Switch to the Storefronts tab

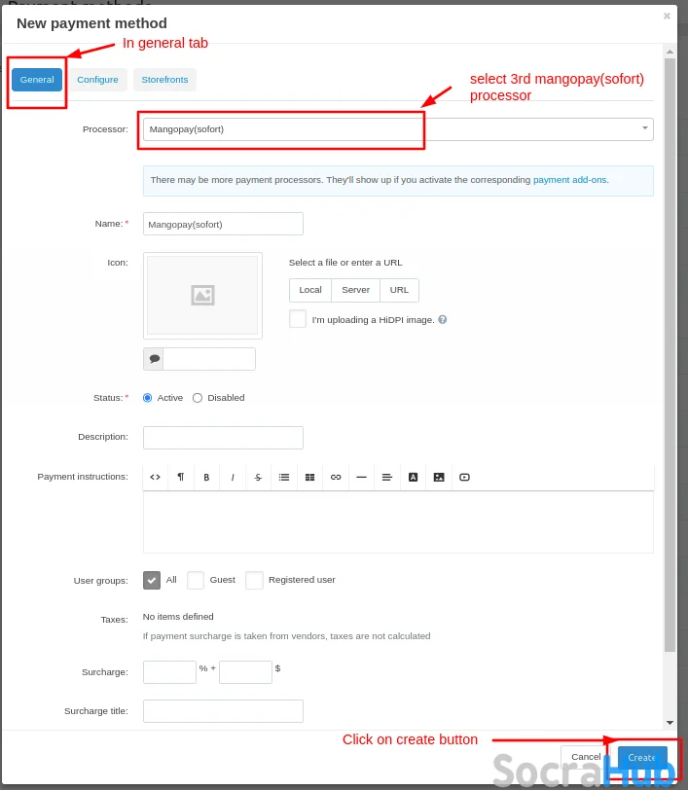tap(164, 80)
